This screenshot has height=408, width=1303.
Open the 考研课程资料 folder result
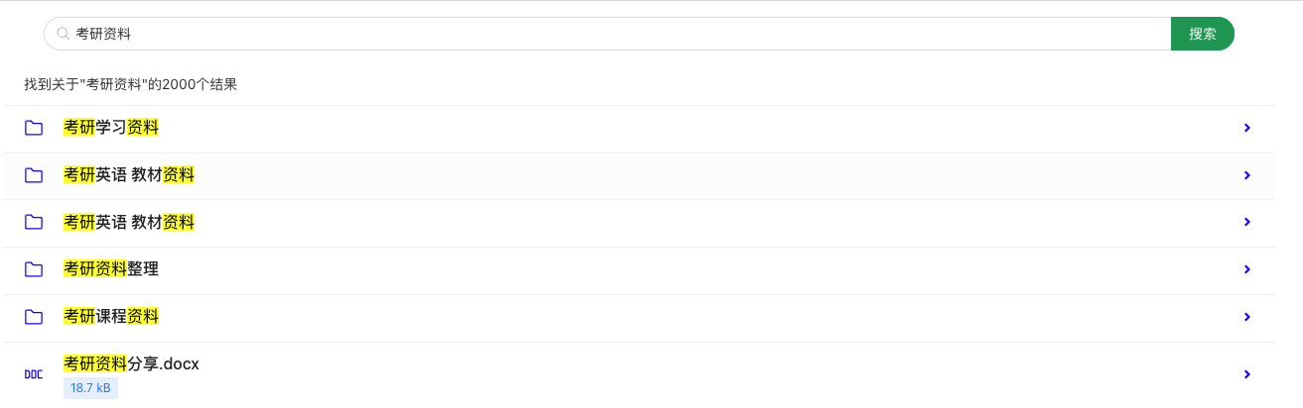pyautogui.click(x=111, y=317)
